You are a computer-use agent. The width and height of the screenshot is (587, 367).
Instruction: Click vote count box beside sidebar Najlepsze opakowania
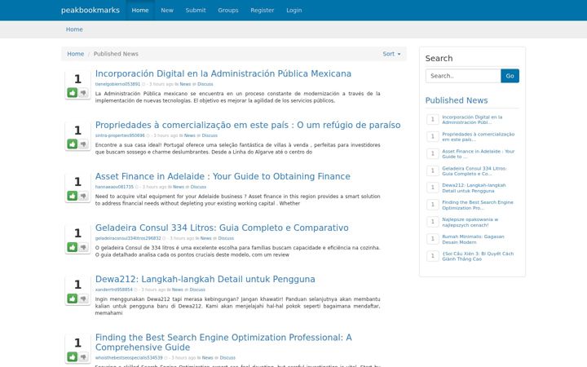point(432,222)
